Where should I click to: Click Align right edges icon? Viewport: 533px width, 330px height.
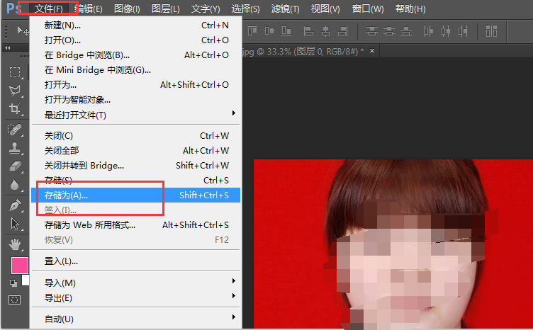pos(342,31)
